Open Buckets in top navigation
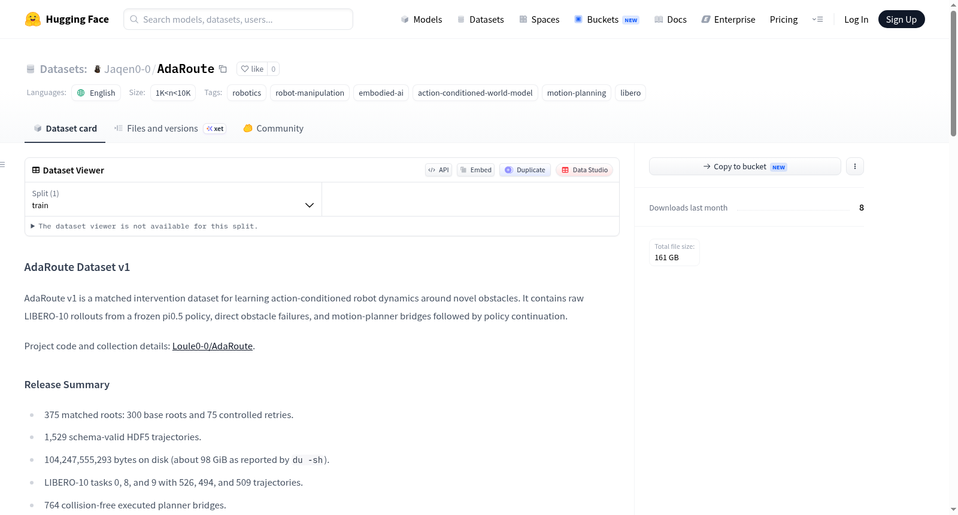This screenshot has width=958, height=515. [x=607, y=19]
